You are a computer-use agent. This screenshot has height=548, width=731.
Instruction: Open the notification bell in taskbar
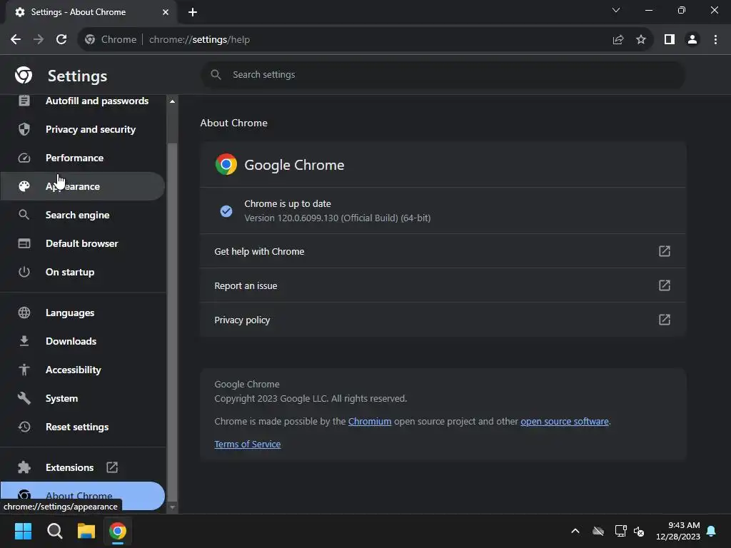(712, 531)
